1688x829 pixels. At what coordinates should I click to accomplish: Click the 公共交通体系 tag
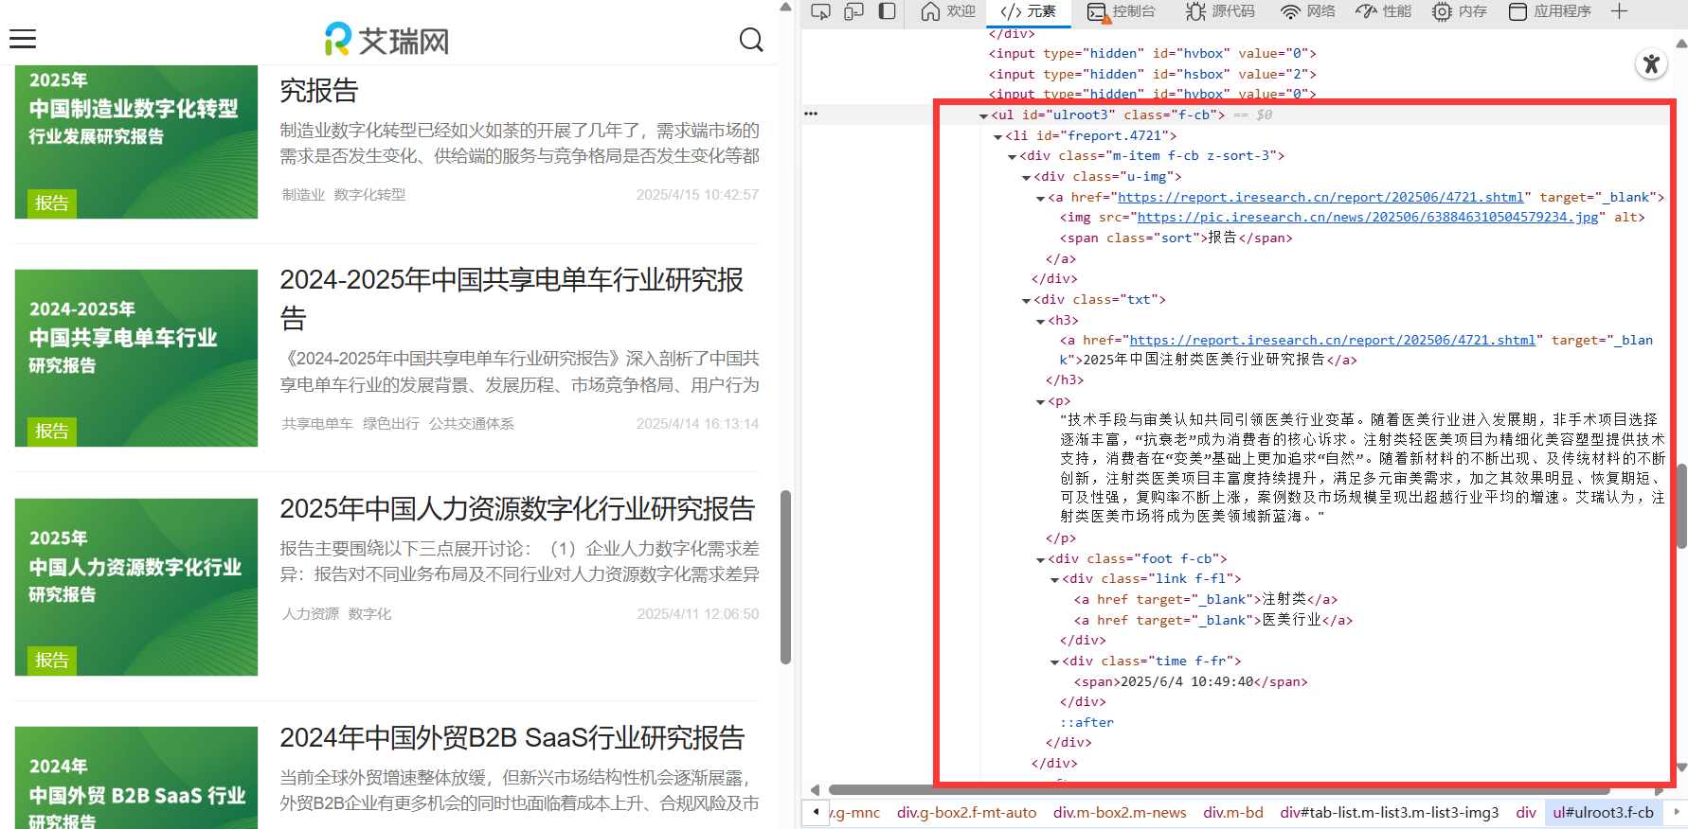[x=472, y=423]
